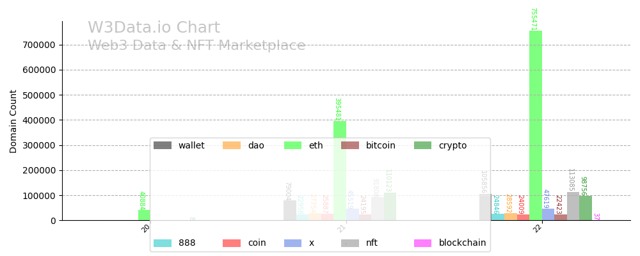Click the dao legend color swatch
Viewport: 640px width, 256px height.
(x=232, y=145)
